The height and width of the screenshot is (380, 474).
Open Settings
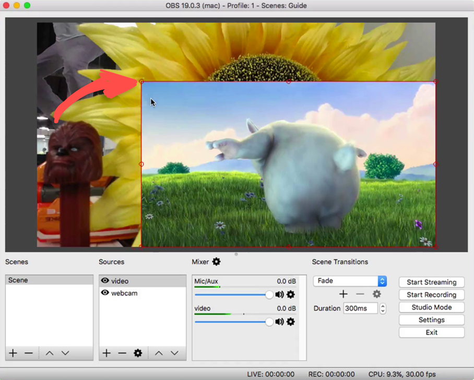pyautogui.click(x=431, y=320)
